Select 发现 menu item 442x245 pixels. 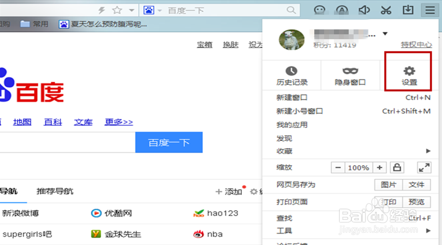(350, 138)
